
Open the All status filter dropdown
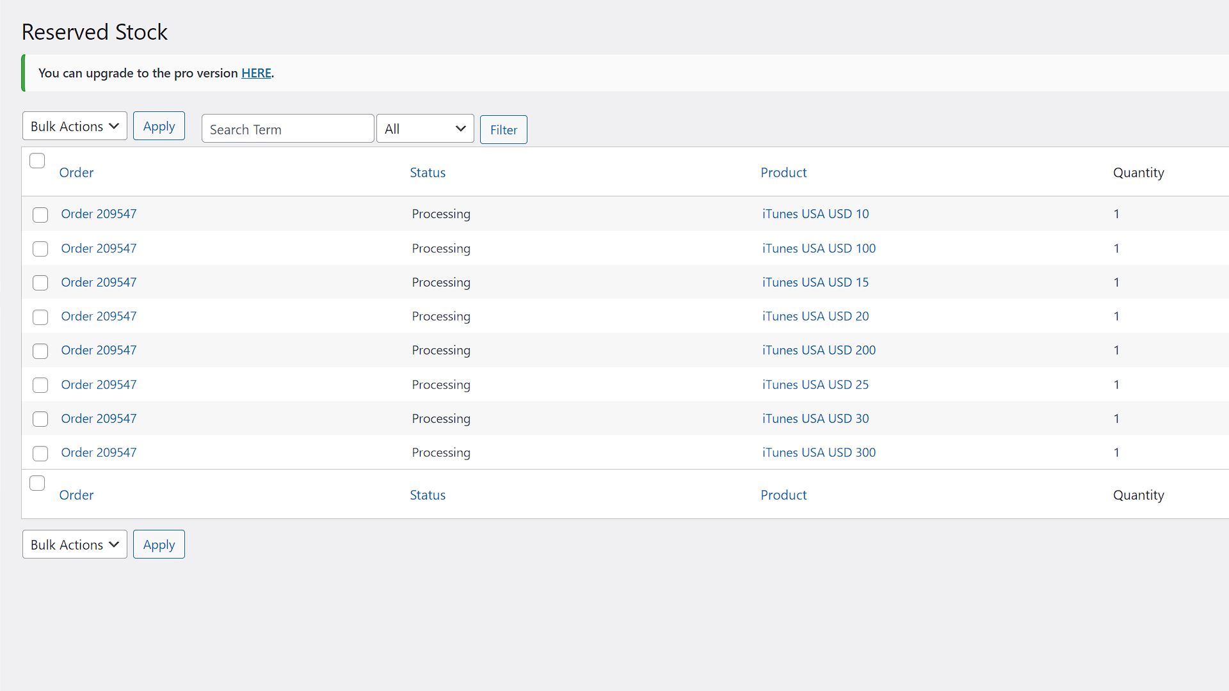coord(425,129)
